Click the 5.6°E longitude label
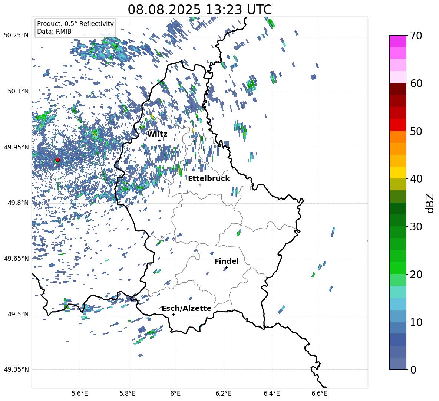 coord(80,394)
